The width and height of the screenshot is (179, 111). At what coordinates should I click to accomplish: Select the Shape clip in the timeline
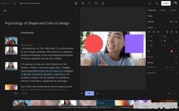click(x=105, y=103)
